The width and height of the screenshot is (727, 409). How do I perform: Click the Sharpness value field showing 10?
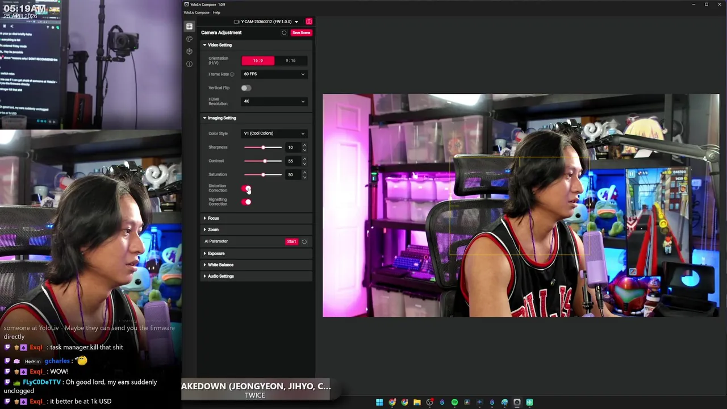[293, 148]
